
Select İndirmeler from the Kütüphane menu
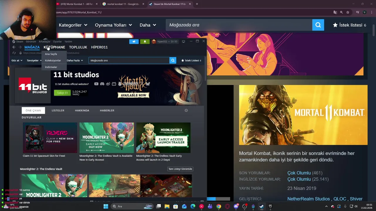(x=51, y=67)
